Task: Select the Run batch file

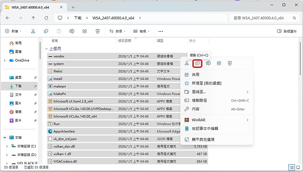Action: tap(56, 124)
